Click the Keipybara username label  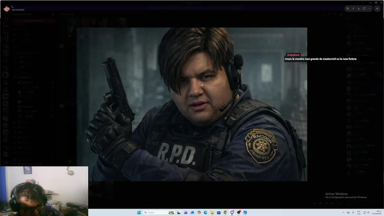(x=293, y=55)
